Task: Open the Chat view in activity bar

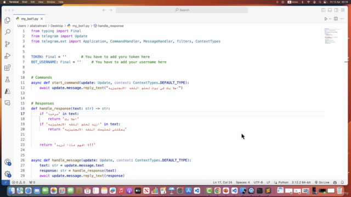Action: click(7, 103)
